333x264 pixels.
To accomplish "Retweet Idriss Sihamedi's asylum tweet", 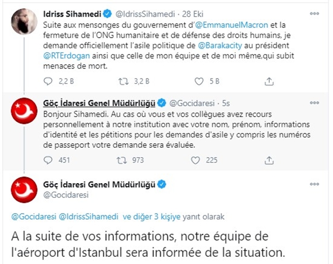I will (124, 81).
